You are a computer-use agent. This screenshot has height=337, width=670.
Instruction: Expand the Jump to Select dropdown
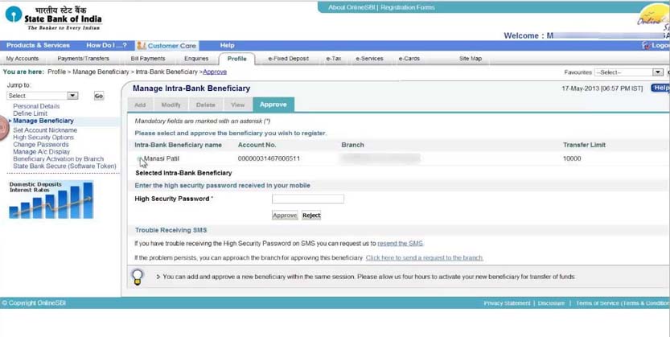tap(43, 96)
